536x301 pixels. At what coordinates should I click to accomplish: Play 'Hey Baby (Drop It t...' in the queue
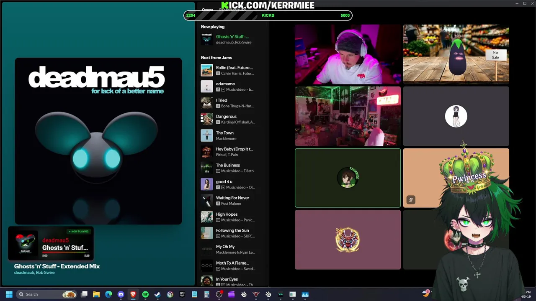pos(232,152)
